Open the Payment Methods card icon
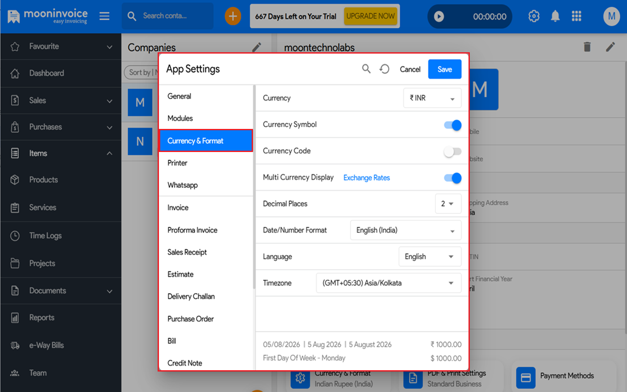627x392 pixels. (x=526, y=378)
